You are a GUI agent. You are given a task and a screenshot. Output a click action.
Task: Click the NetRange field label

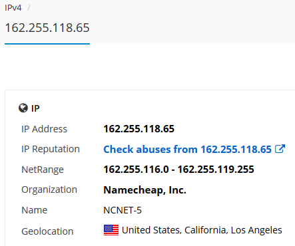click(x=43, y=170)
